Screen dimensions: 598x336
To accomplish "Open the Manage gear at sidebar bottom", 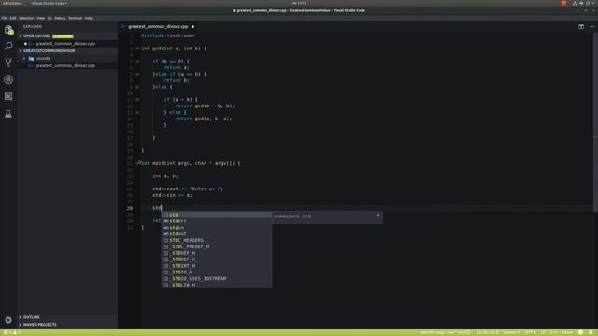I will 8,320.
